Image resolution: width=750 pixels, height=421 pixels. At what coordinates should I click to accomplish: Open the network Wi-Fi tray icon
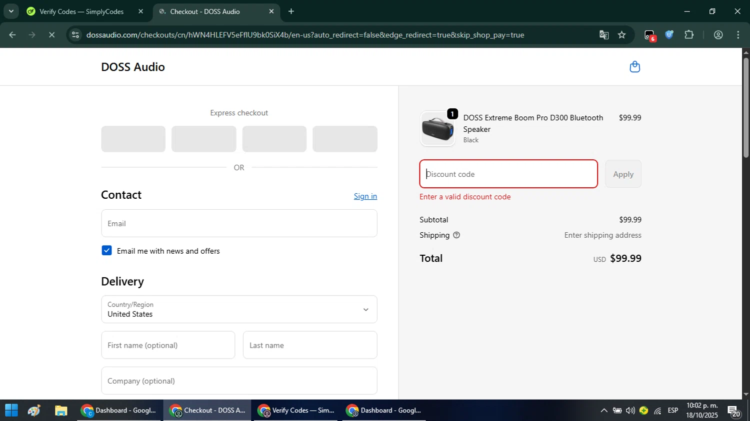pyautogui.click(x=657, y=411)
